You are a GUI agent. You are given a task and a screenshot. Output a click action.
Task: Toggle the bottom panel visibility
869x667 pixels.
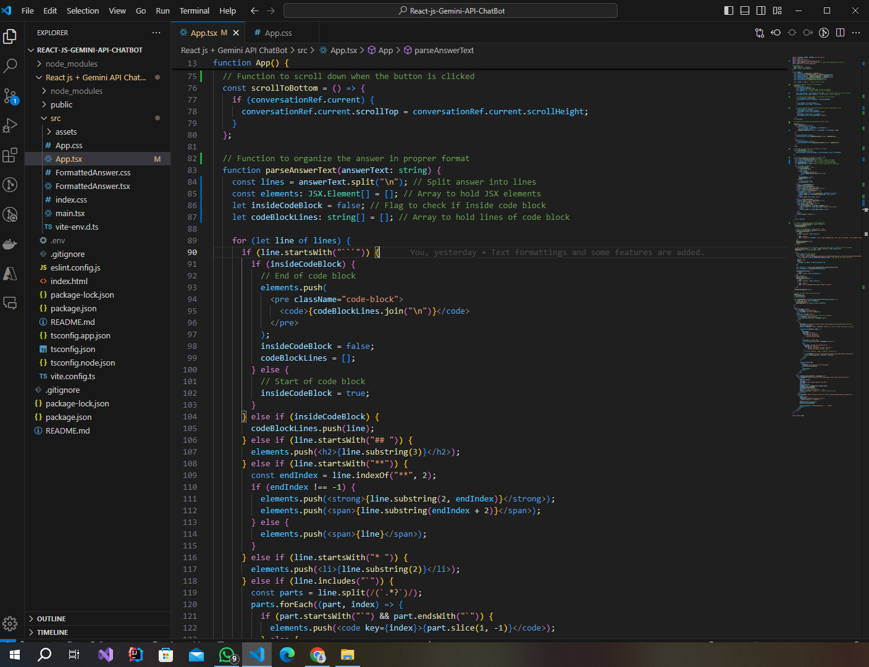click(x=745, y=10)
